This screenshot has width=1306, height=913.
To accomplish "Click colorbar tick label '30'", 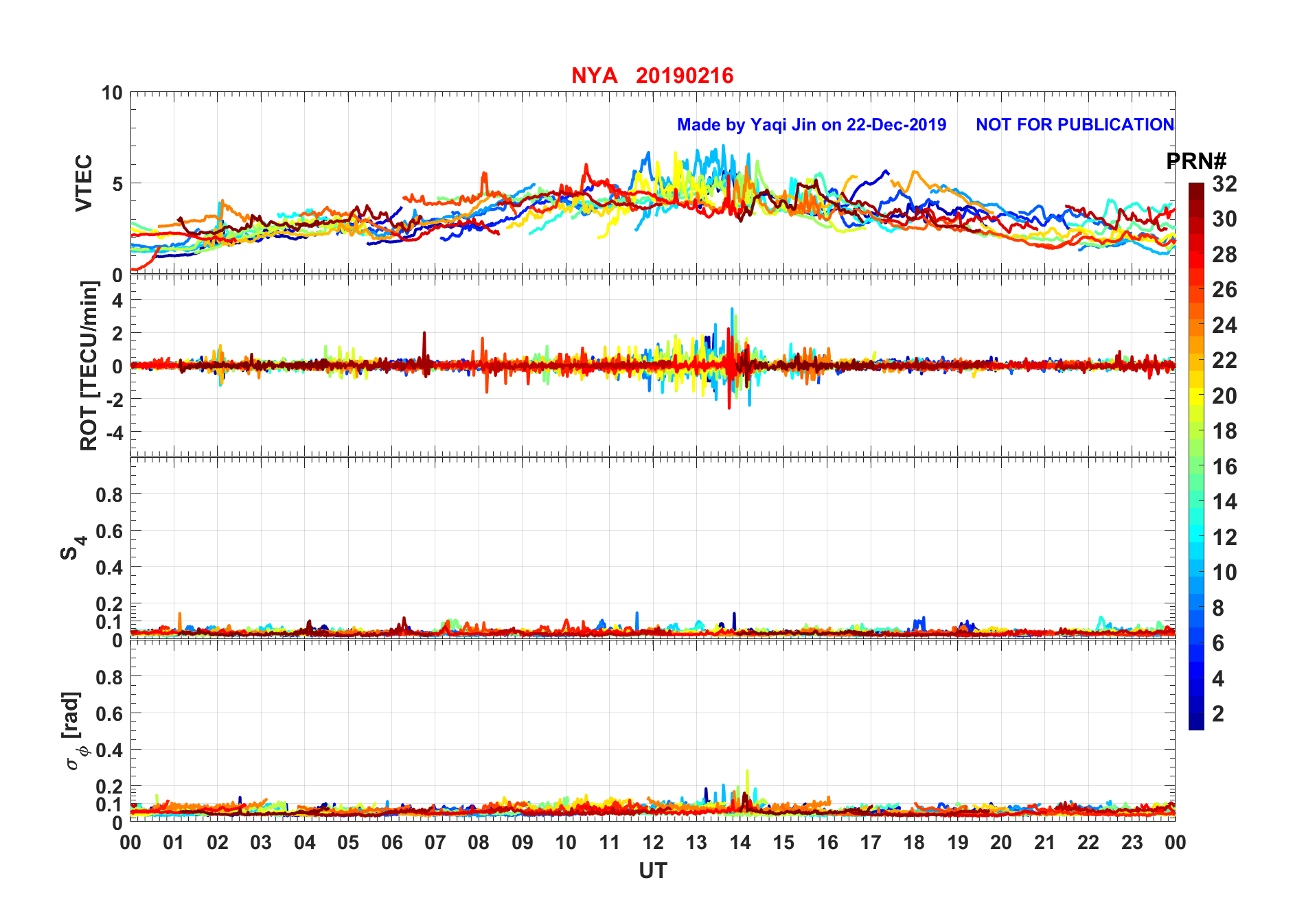I will [x=1224, y=219].
